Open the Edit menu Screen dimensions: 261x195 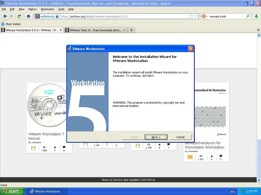(x=12, y=9)
